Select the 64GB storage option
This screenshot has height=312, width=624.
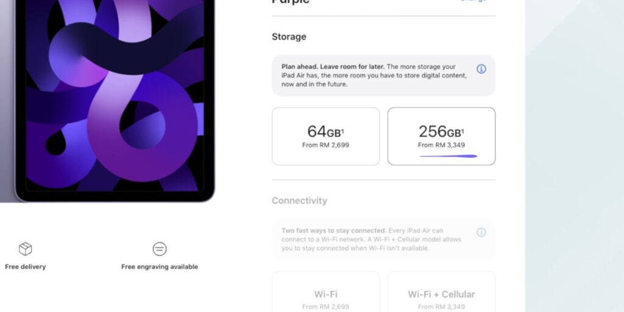[325, 136]
